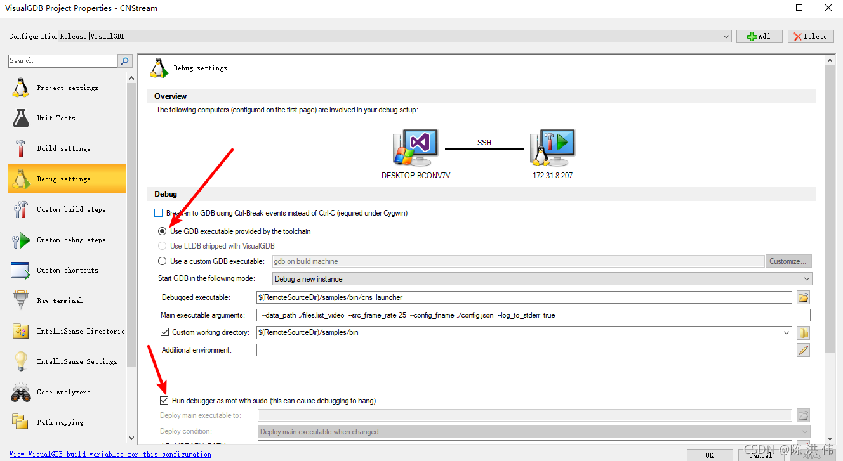Enable Break-in to GDB using Ctrl-Break checkbox
This screenshot has height=461, width=843.
(x=159, y=213)
